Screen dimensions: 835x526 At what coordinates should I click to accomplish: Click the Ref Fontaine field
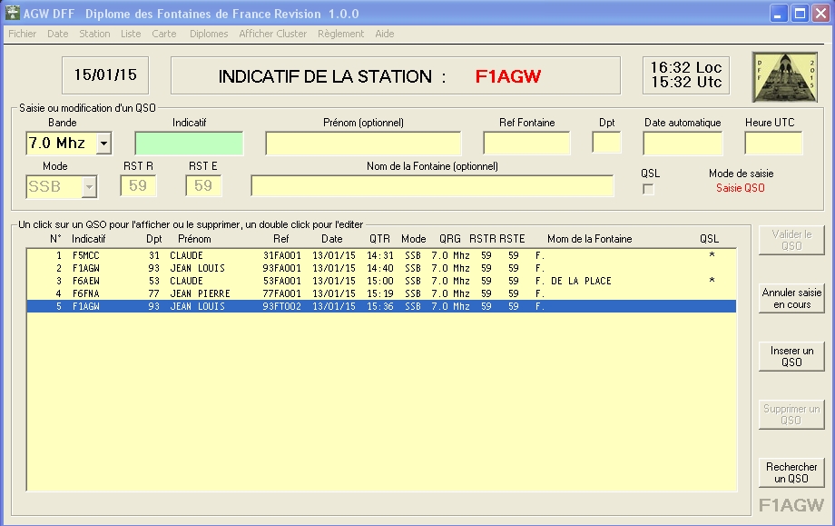click(x=526, y=144)
